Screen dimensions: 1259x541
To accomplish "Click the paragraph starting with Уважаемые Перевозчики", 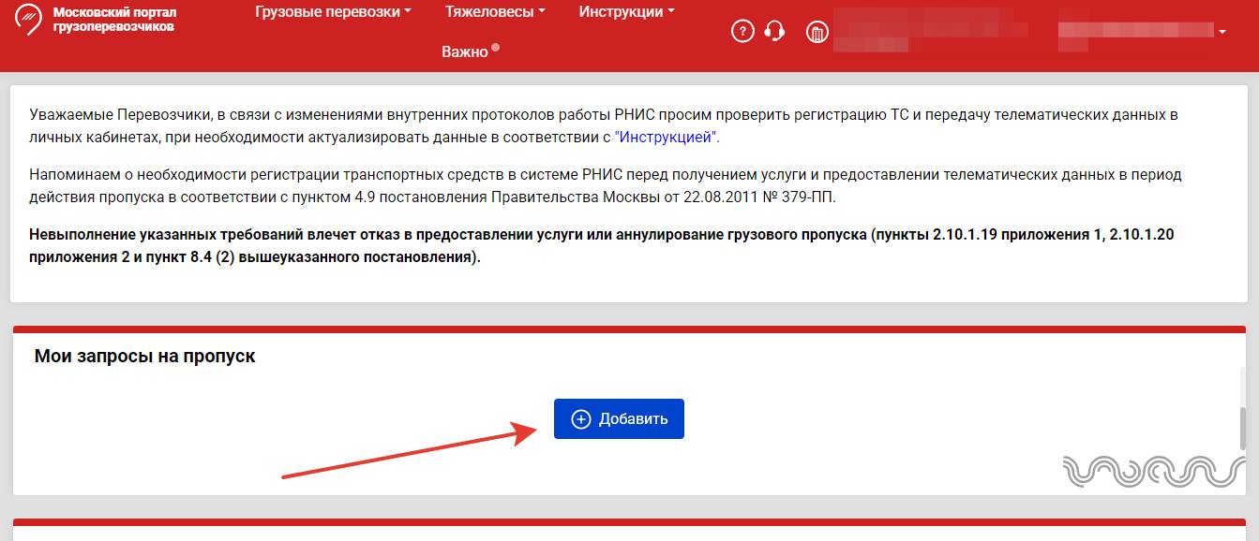I will pos(600,126).
